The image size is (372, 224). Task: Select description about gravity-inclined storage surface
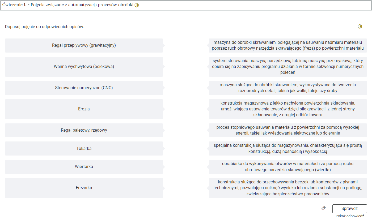pos(288,109)
